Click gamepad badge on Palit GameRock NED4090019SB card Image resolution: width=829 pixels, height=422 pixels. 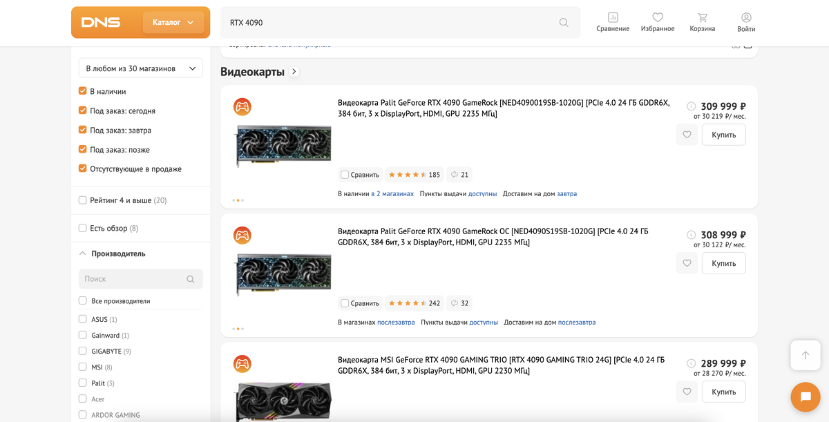coord(242,107)
